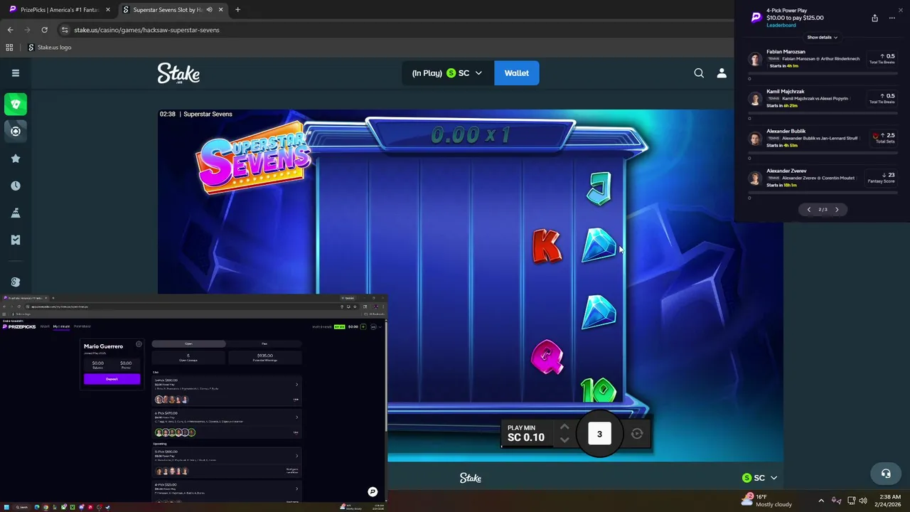Click the weather widget in taskbar
The image size is (910, 512).
pos(766,500)
